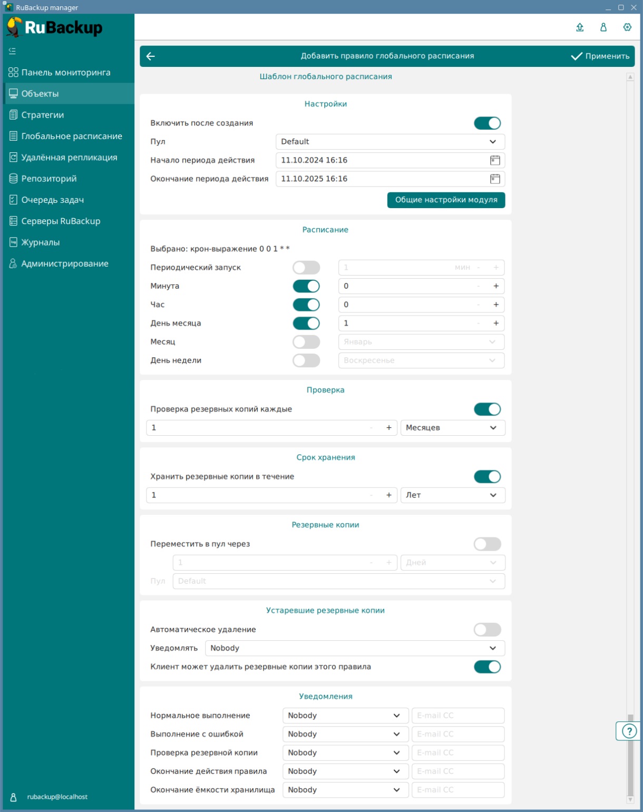Open the settings gear icon at top right
The width and height of the screenshot is (643, 812).
[x=627, y=27]
